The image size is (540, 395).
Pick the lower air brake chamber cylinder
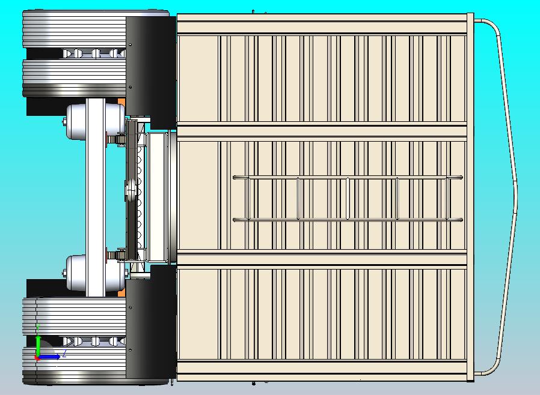(x=96, y=273)
